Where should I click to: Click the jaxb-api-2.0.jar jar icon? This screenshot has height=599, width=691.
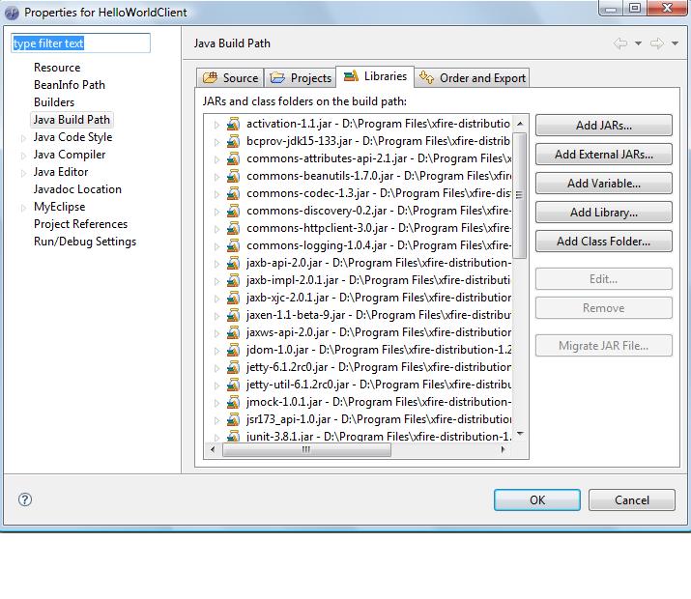coord(233,264)
